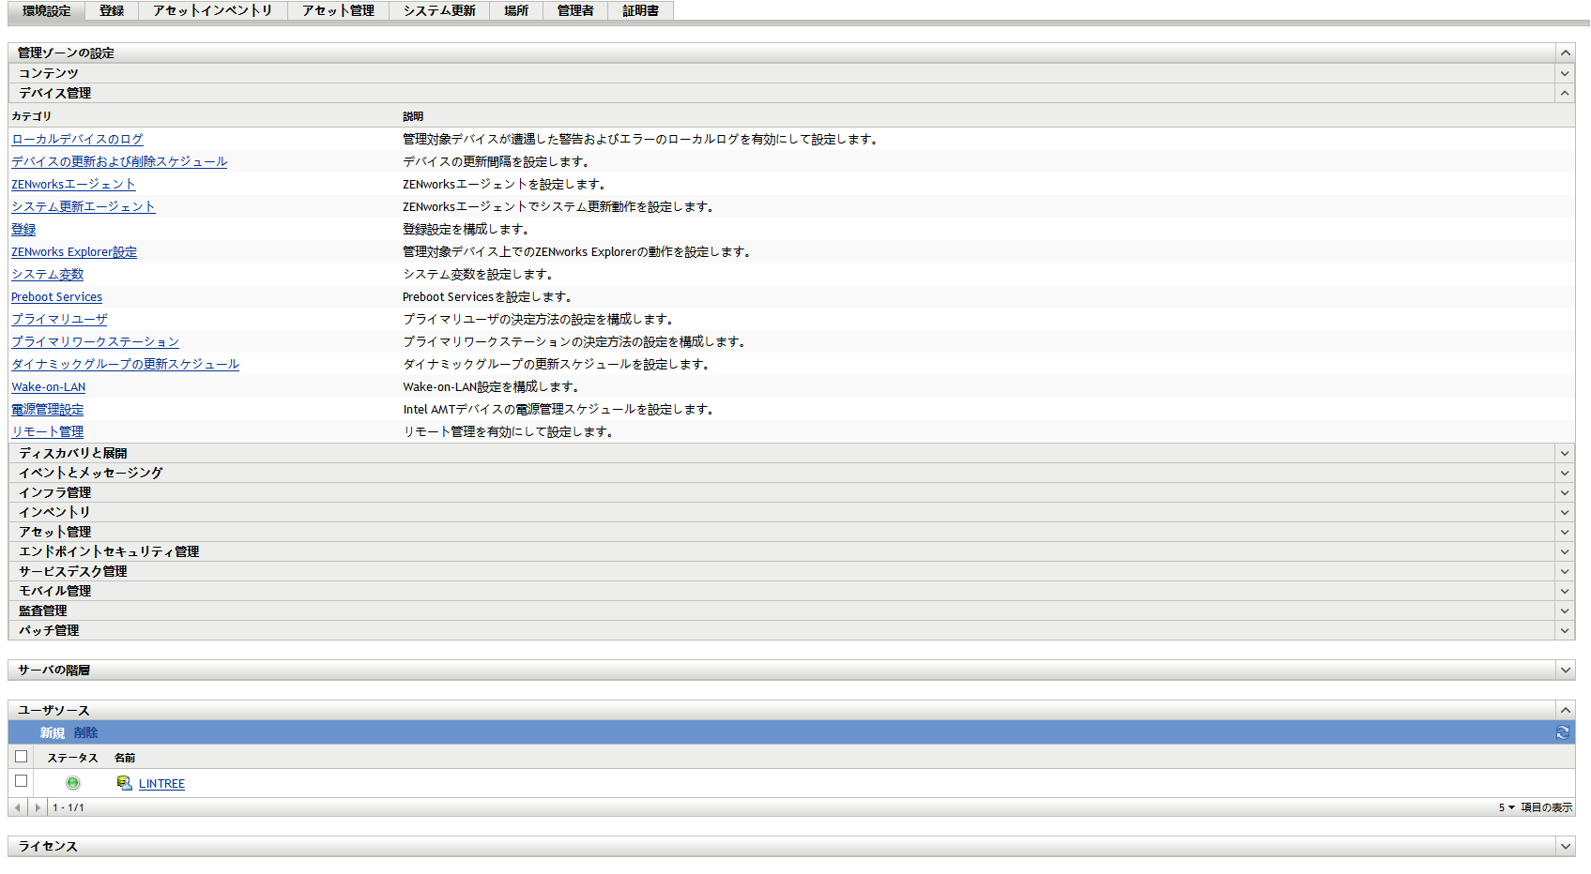This screenshot has width=1591, height=874.
Task: Switch to the システム更新 tab
Action: (439, 10)
